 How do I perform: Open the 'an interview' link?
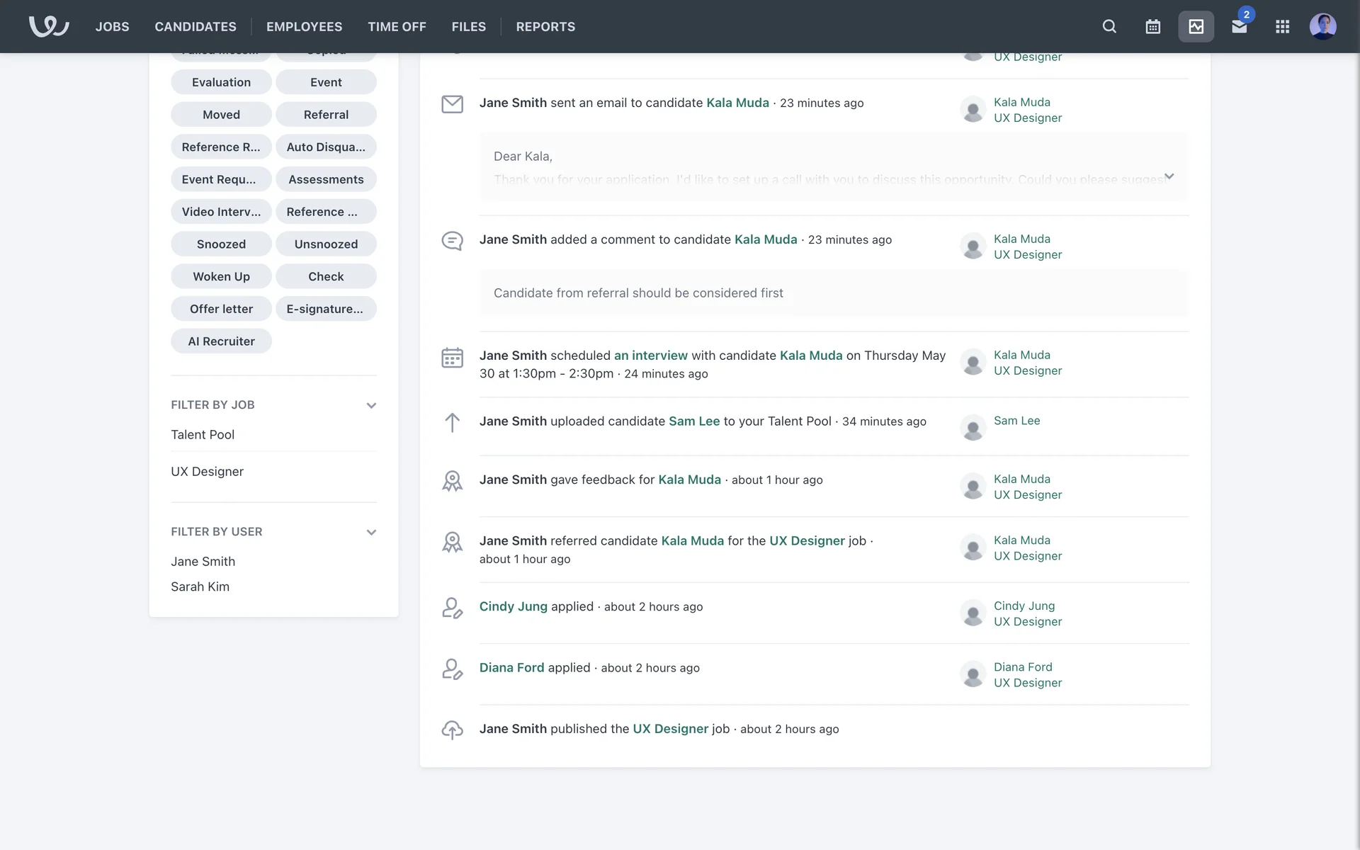pos(650,355)
